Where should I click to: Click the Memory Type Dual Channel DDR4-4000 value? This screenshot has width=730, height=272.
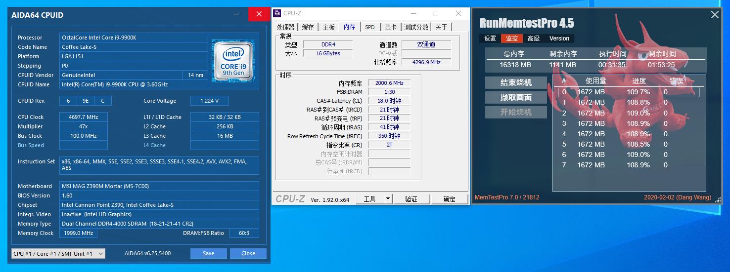(159, 224)
